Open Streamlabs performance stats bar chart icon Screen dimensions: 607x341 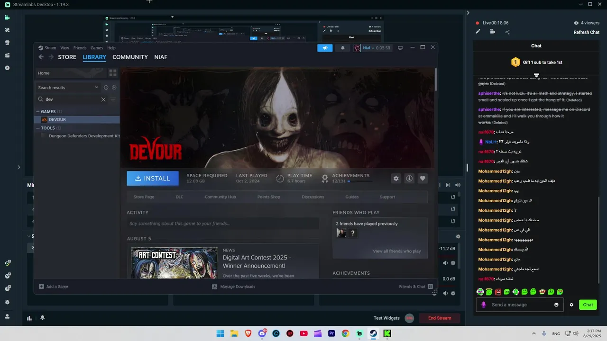click(29, 318)
